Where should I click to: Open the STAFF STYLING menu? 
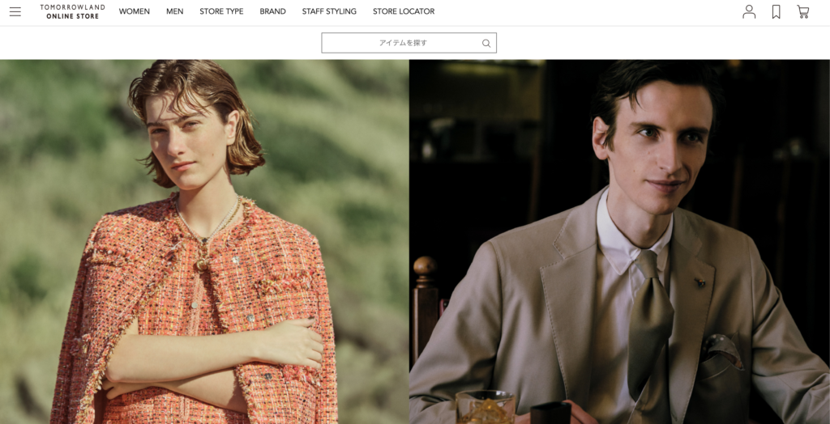(x=329, y=11)
